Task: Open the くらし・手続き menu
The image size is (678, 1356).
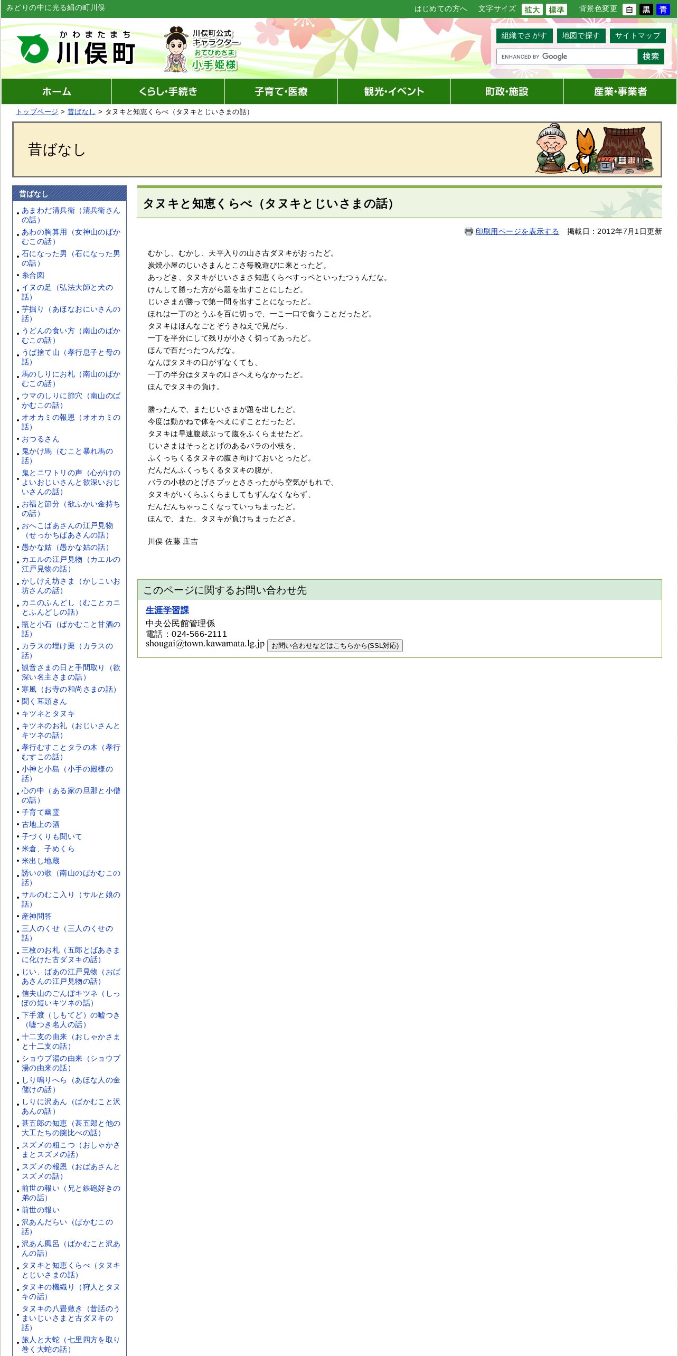Action: (x=168, y=91)
